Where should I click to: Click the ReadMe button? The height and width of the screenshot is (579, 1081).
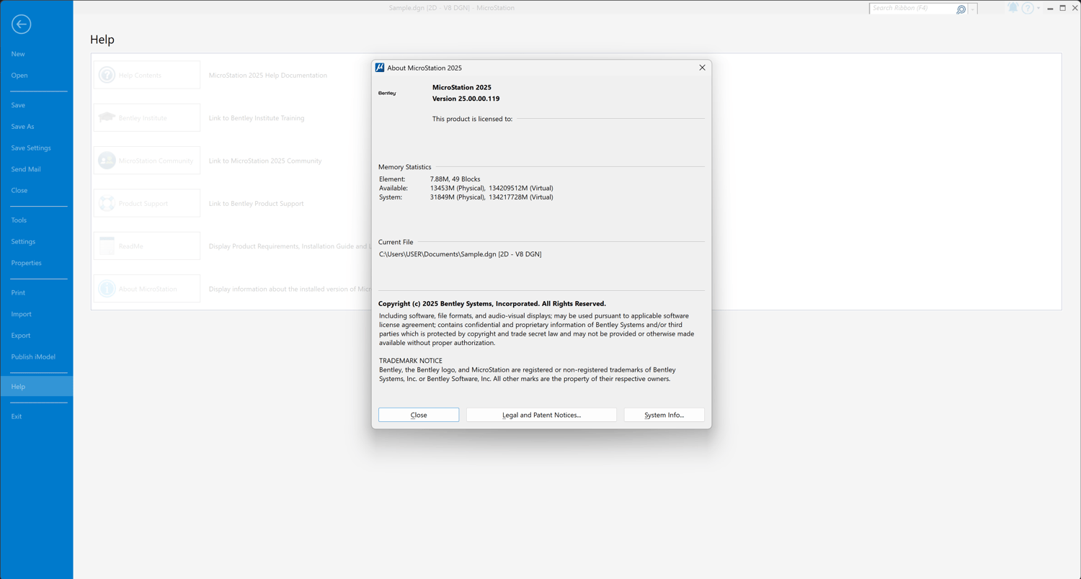tap(147, 246)
